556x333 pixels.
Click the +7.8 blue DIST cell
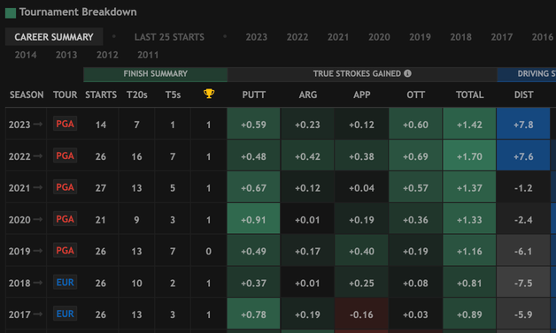pos(523,124)
